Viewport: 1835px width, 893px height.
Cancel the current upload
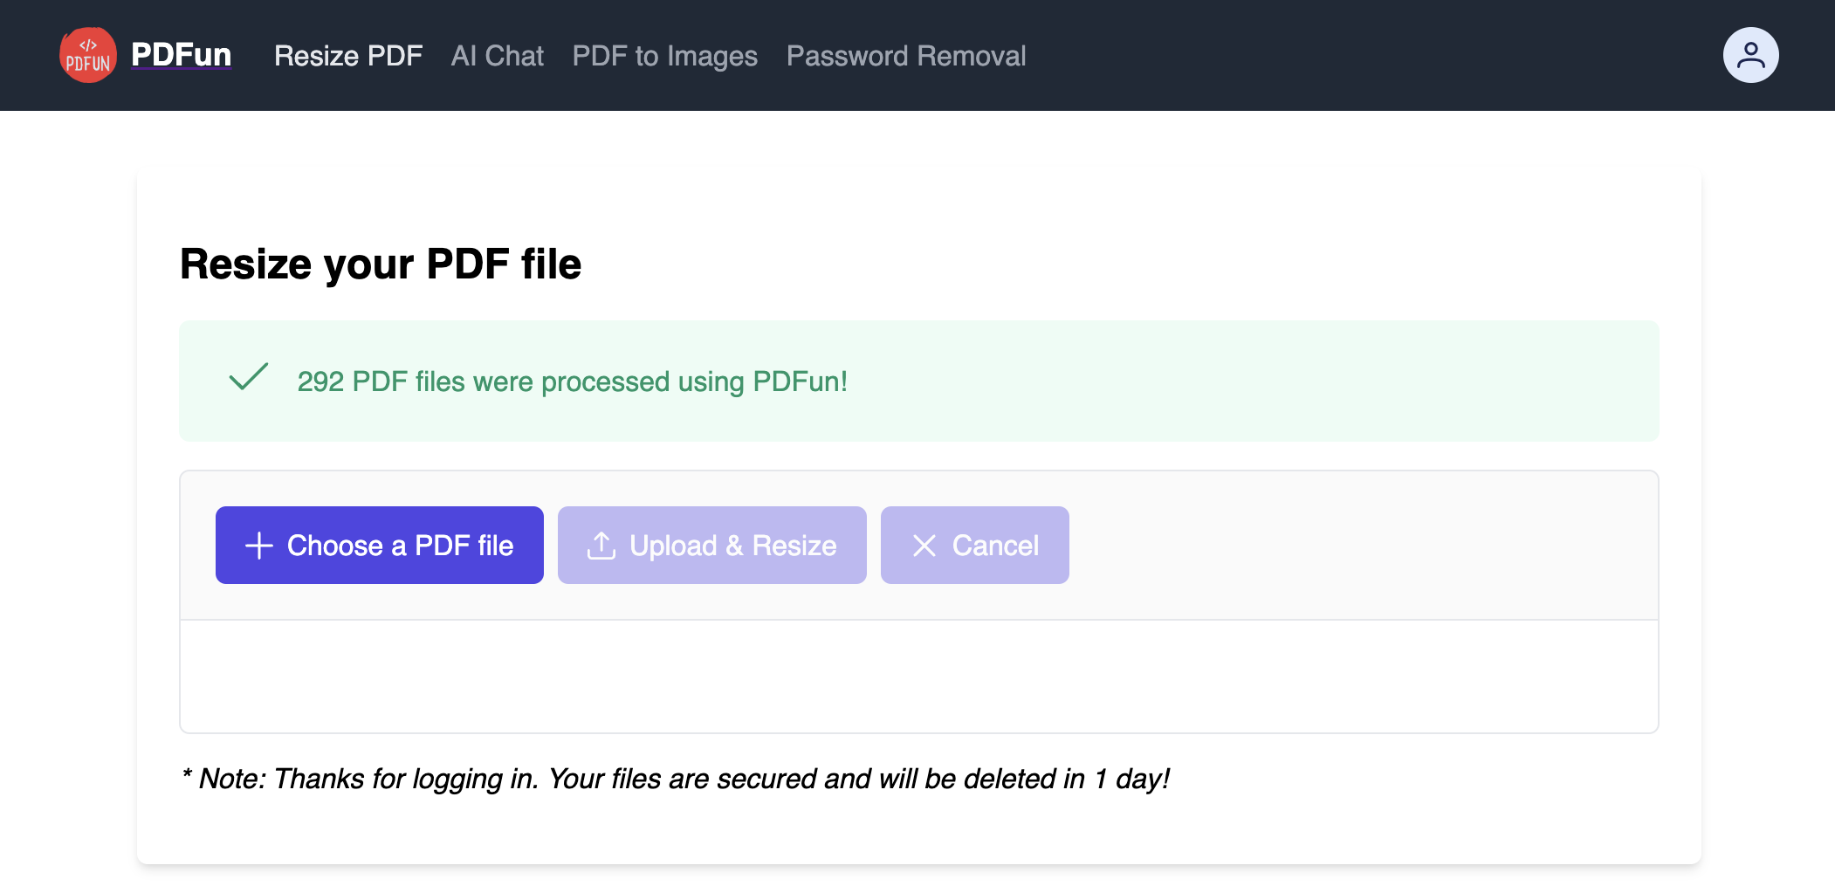975,545
